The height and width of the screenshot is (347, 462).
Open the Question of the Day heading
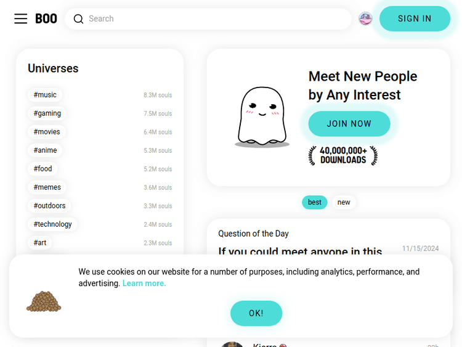pyautogui.click(x=253, y=234)
